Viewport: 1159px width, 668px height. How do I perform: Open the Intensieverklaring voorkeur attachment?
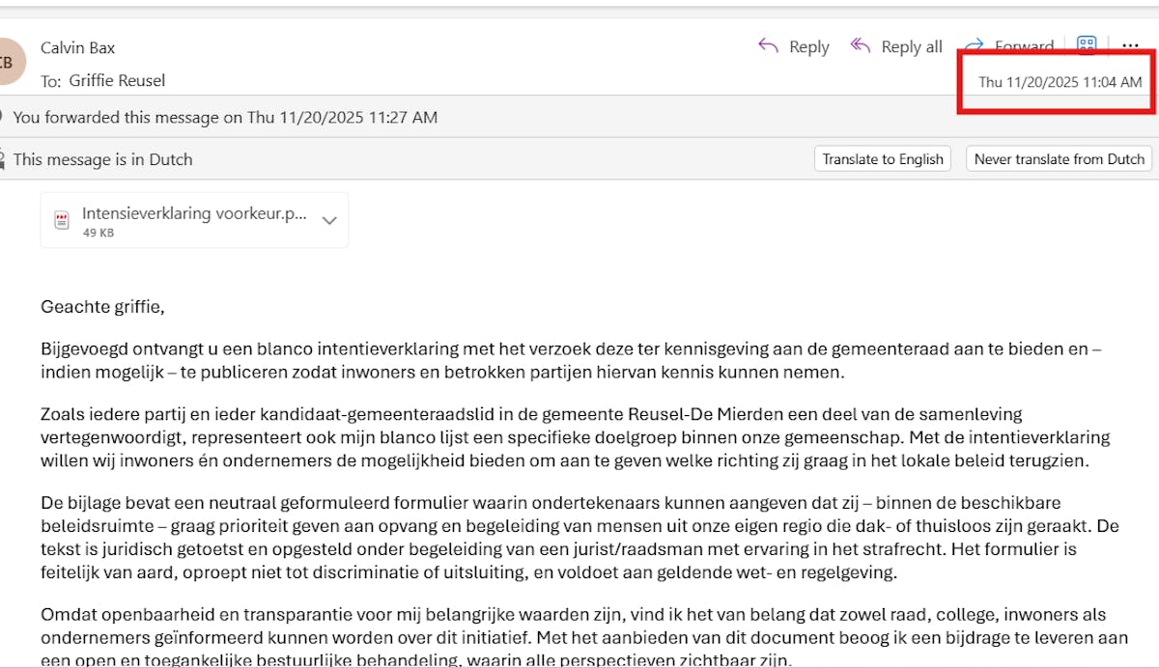[193, 214]
